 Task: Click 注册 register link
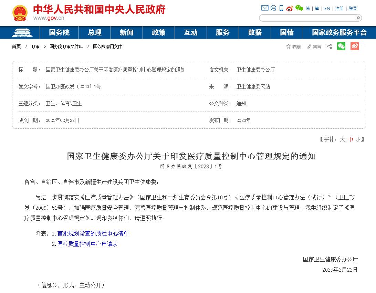tap(339, 9)
